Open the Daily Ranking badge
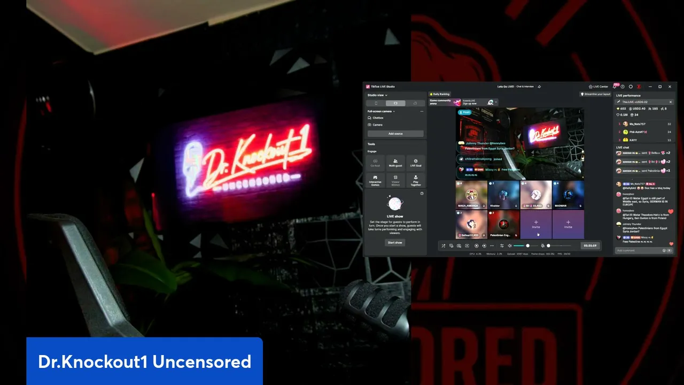 click(440, 94)
